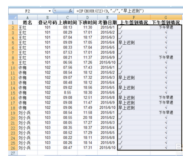Click the 考勤日期 header cell

[x=107, y=23]
